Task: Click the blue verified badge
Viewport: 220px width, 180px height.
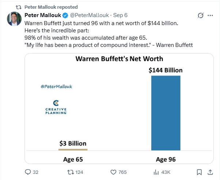Action: click(x=65, y=15)
